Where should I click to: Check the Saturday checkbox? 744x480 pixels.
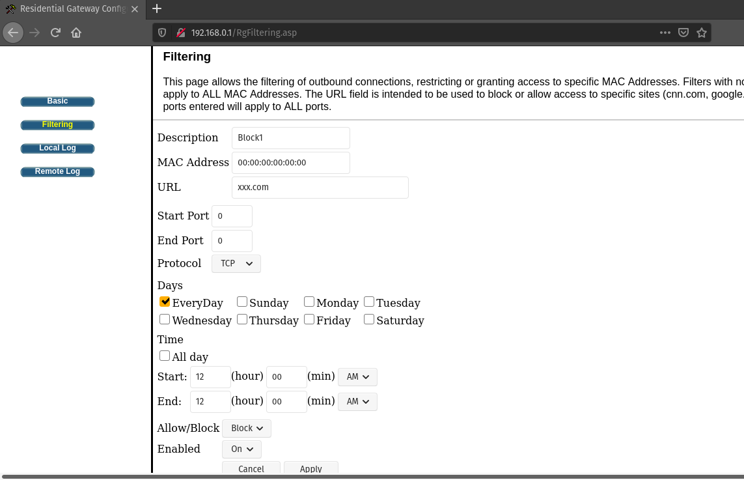point(368,320)
